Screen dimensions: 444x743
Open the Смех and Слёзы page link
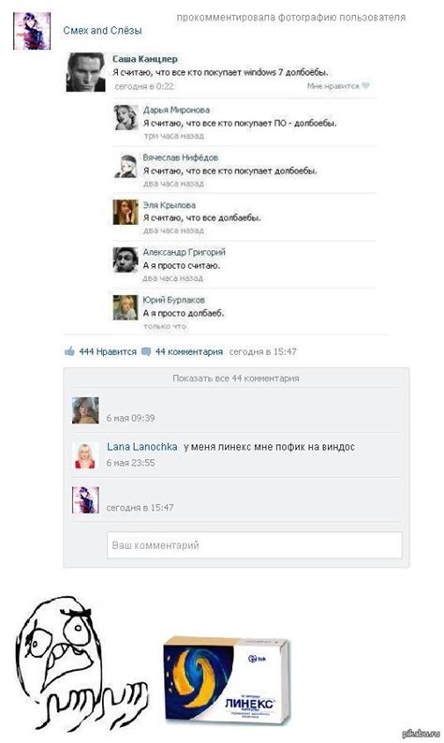(x=102, y=30)
